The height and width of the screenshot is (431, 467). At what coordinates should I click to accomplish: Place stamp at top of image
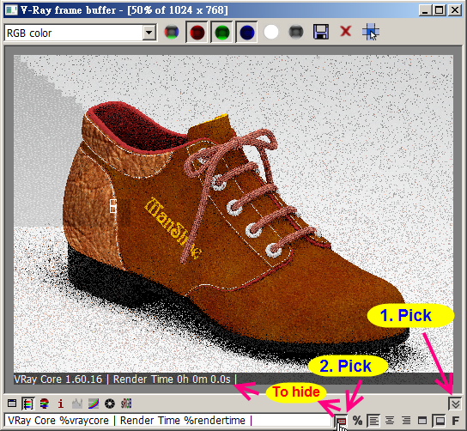click(x=422, y=421)
